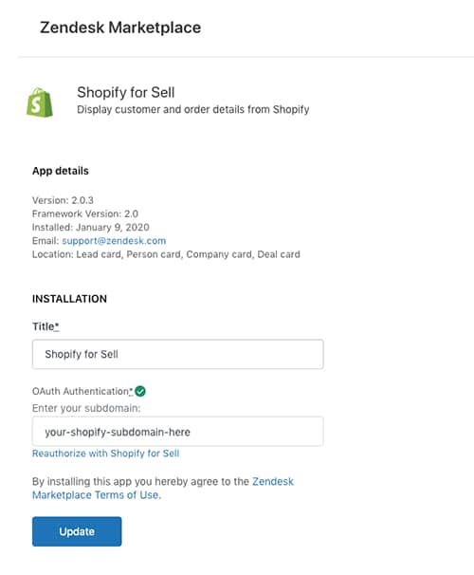Click the OAuth Authentication label
This screenshot has width=474, height=575.
point(82,391)
